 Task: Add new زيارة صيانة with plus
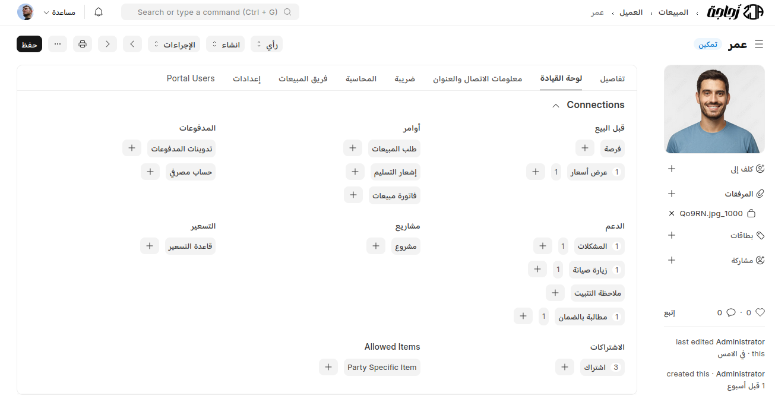click(x=537, y=270)
